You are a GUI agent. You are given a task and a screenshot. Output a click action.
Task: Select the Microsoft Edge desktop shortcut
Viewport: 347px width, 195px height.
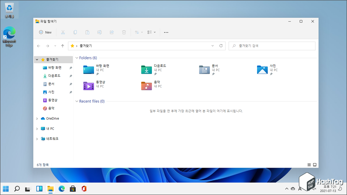[9, 37]
